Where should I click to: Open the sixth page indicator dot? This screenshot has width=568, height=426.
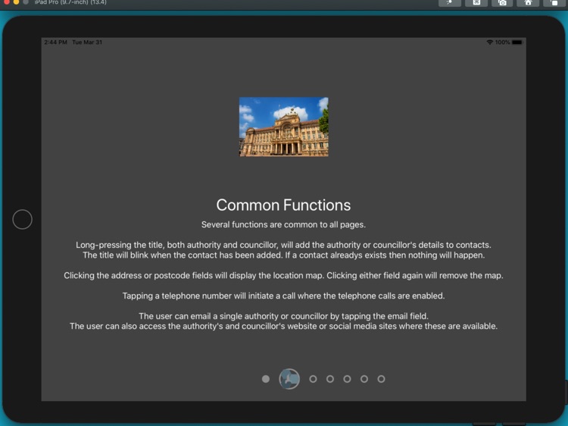364,379
